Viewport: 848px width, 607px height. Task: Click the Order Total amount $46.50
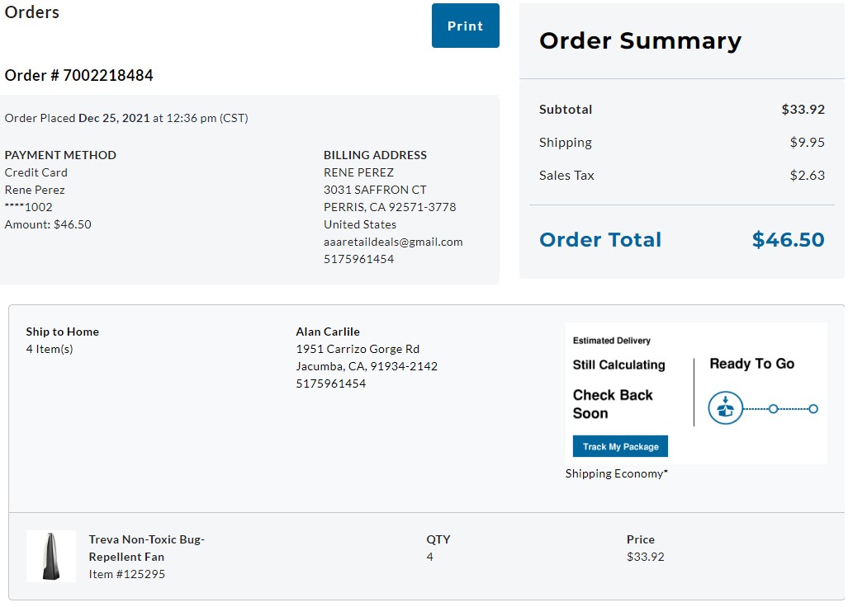(x=788, y=239)
